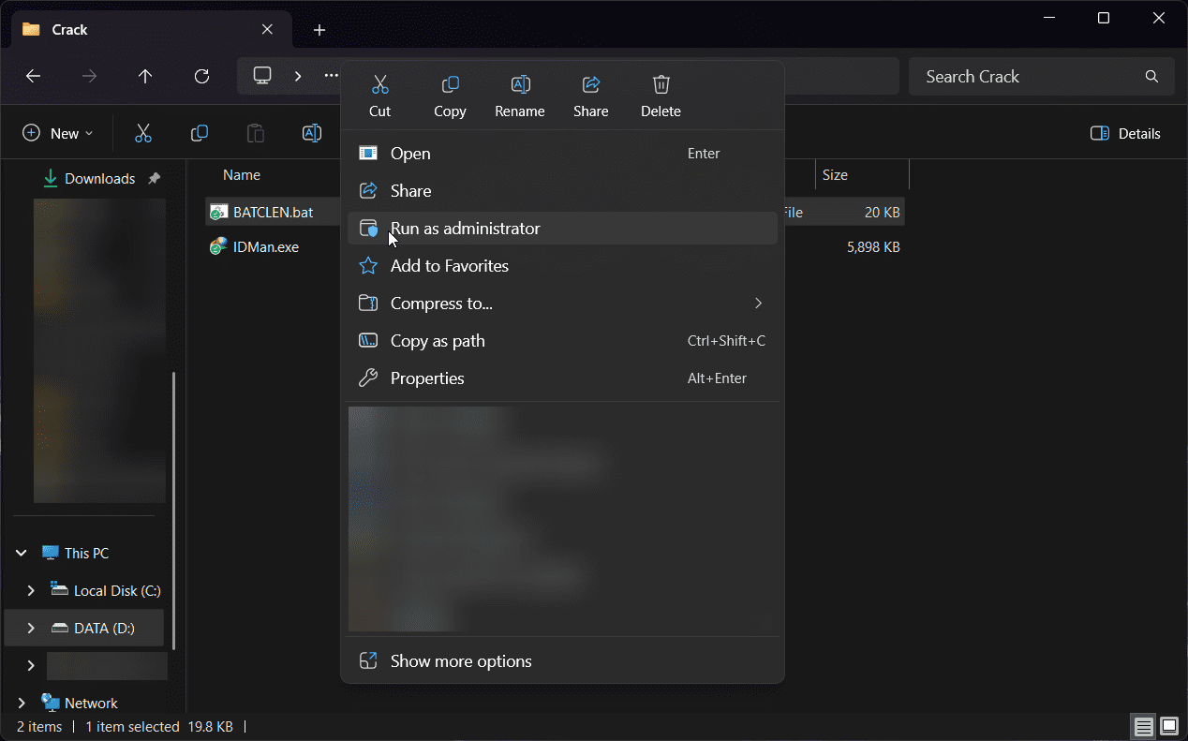Click toolbar Cut scissors icon
This screenshot has height=741, width=1188.
click(143, 134)
